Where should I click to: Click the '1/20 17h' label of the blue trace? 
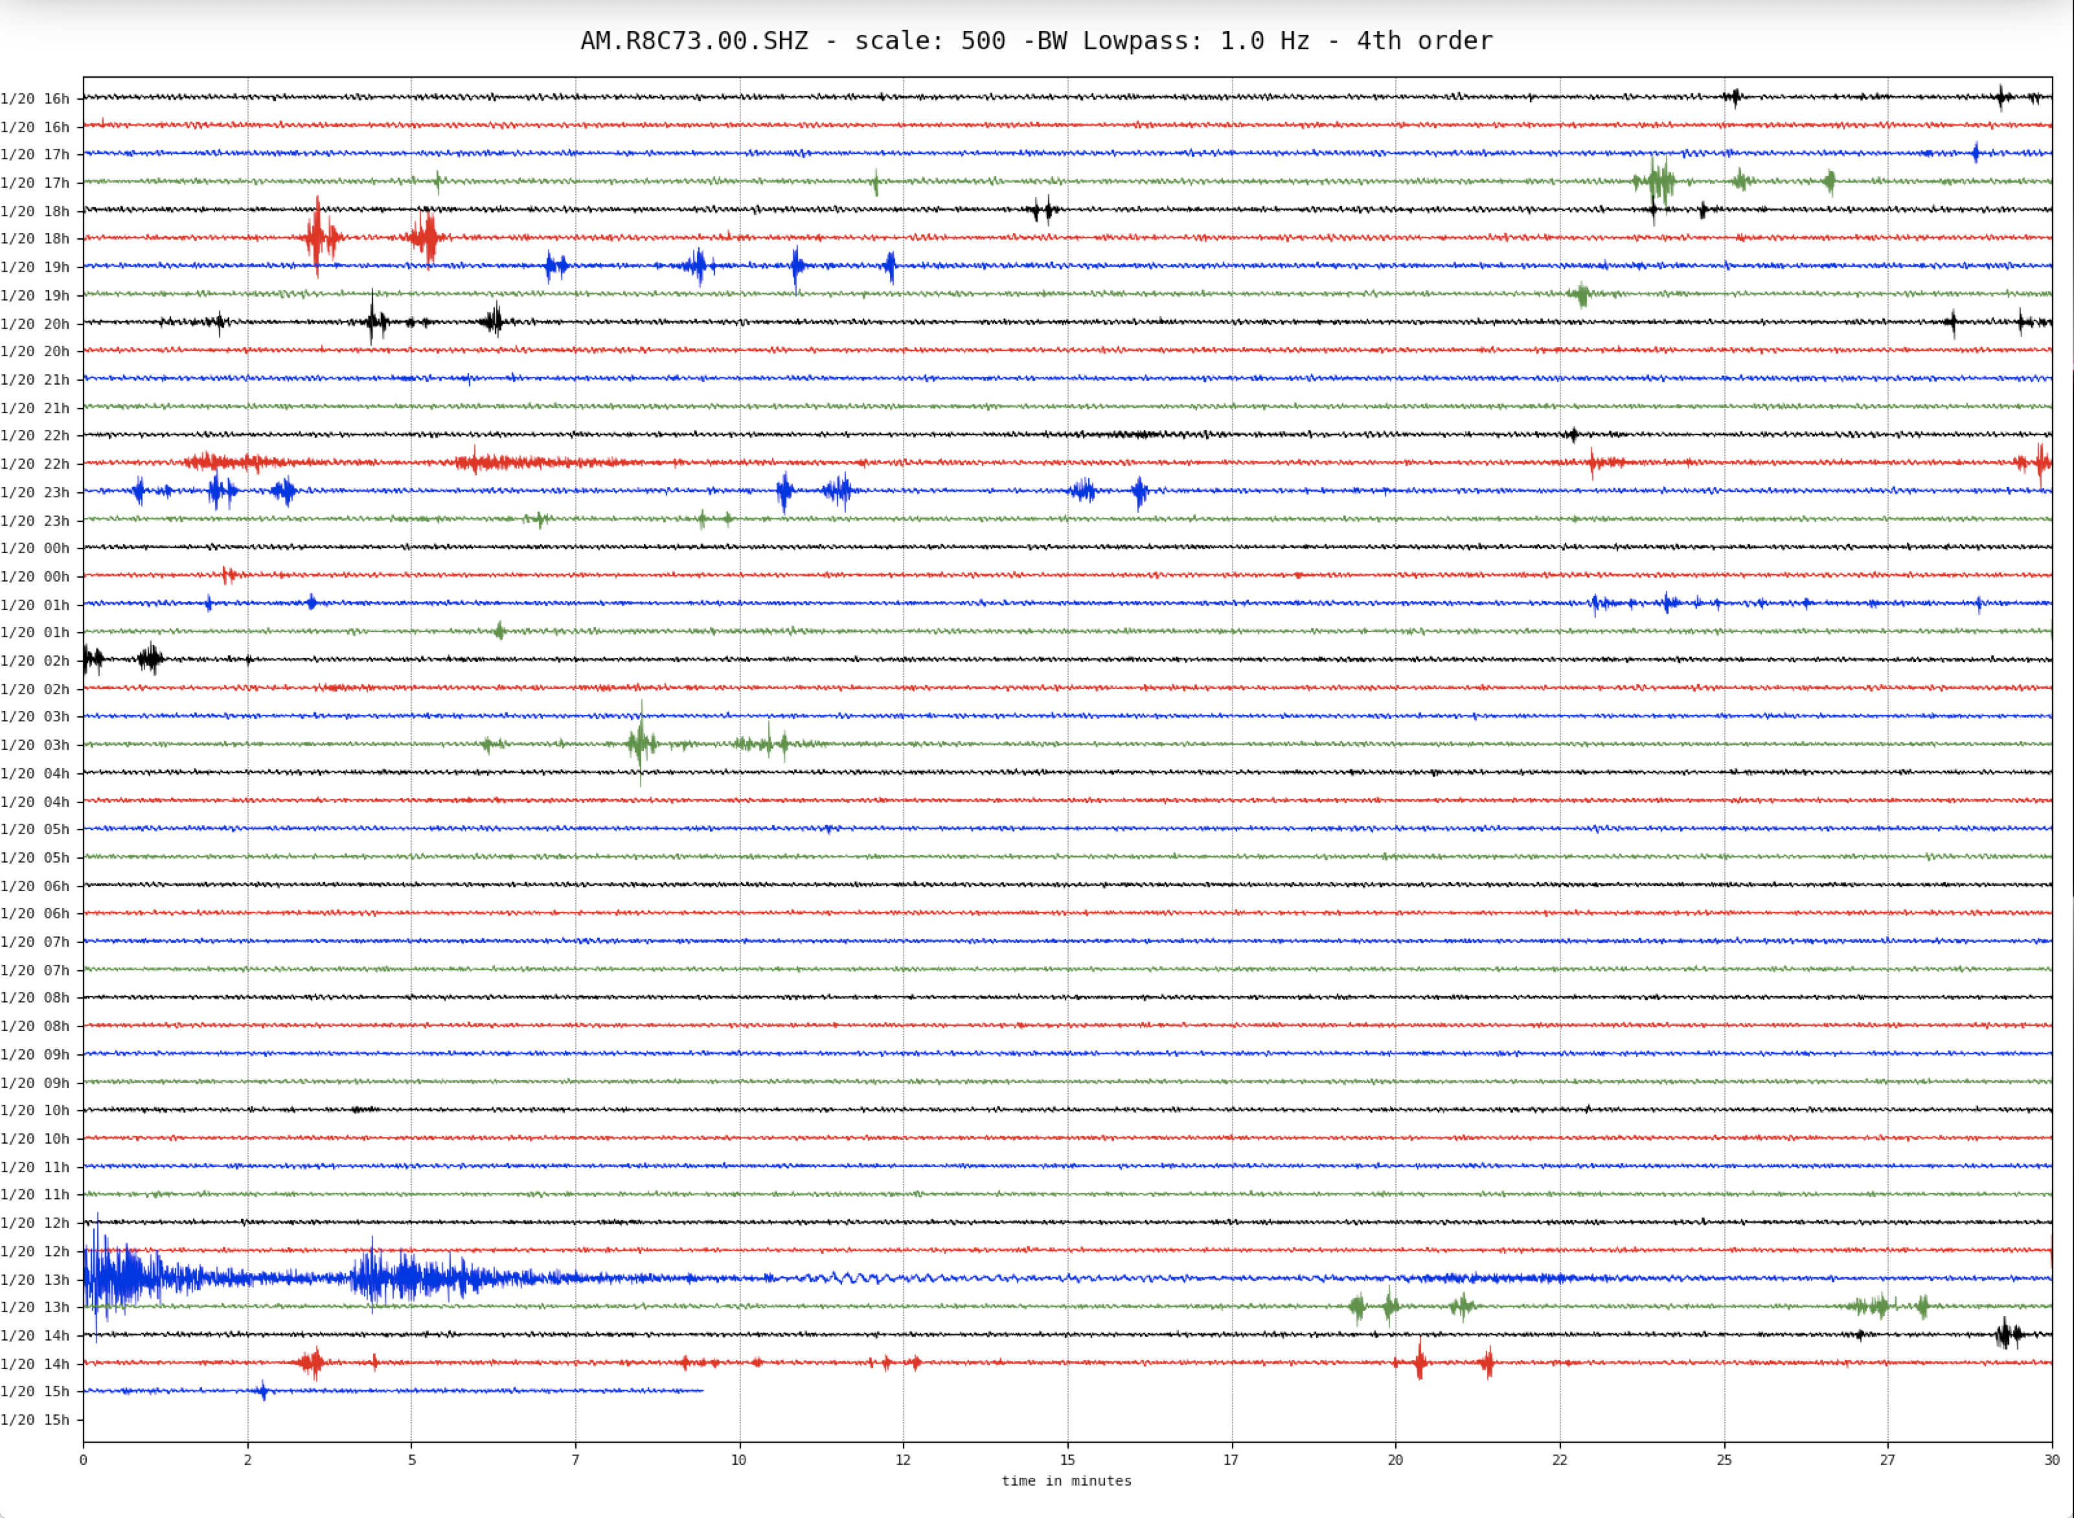pyautogui.click(x=35, y=154)
